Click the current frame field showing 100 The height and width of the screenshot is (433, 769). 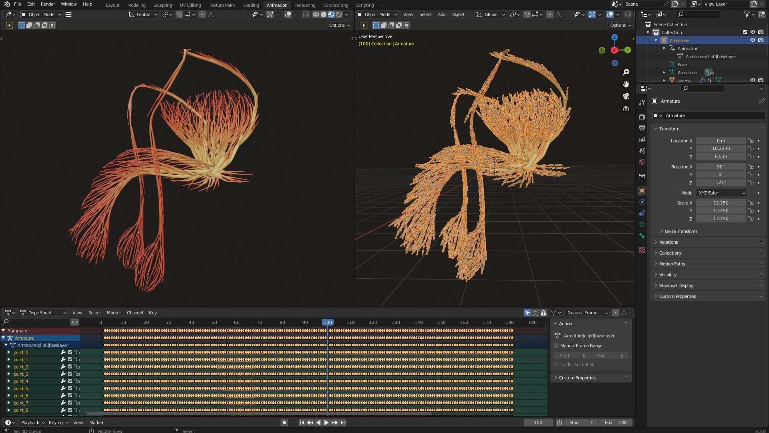538,423
